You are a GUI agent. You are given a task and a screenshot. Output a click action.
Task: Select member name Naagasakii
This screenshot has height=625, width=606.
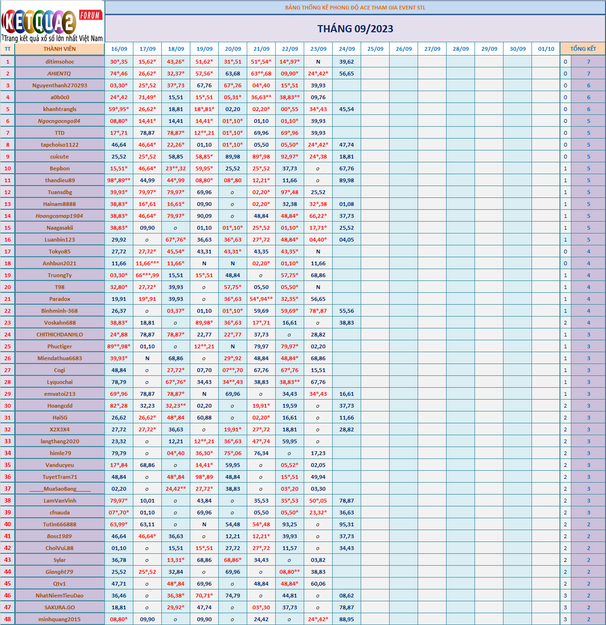tap(60, 228)
